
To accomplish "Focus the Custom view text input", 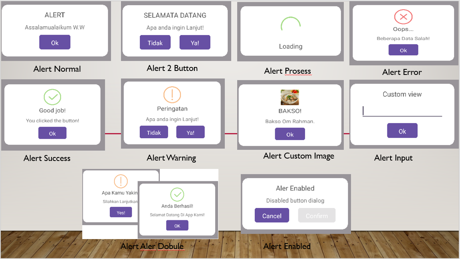I will click(x=402, y=111).
